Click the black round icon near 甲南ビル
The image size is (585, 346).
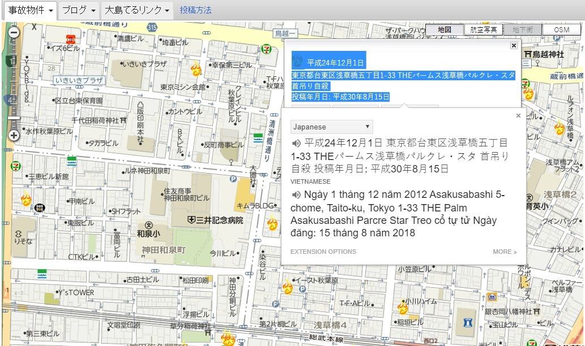pyautogui.click(x=40, y=208)
